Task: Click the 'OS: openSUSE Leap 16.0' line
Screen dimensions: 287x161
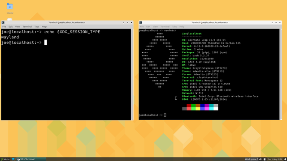Action: click(204, 40)
